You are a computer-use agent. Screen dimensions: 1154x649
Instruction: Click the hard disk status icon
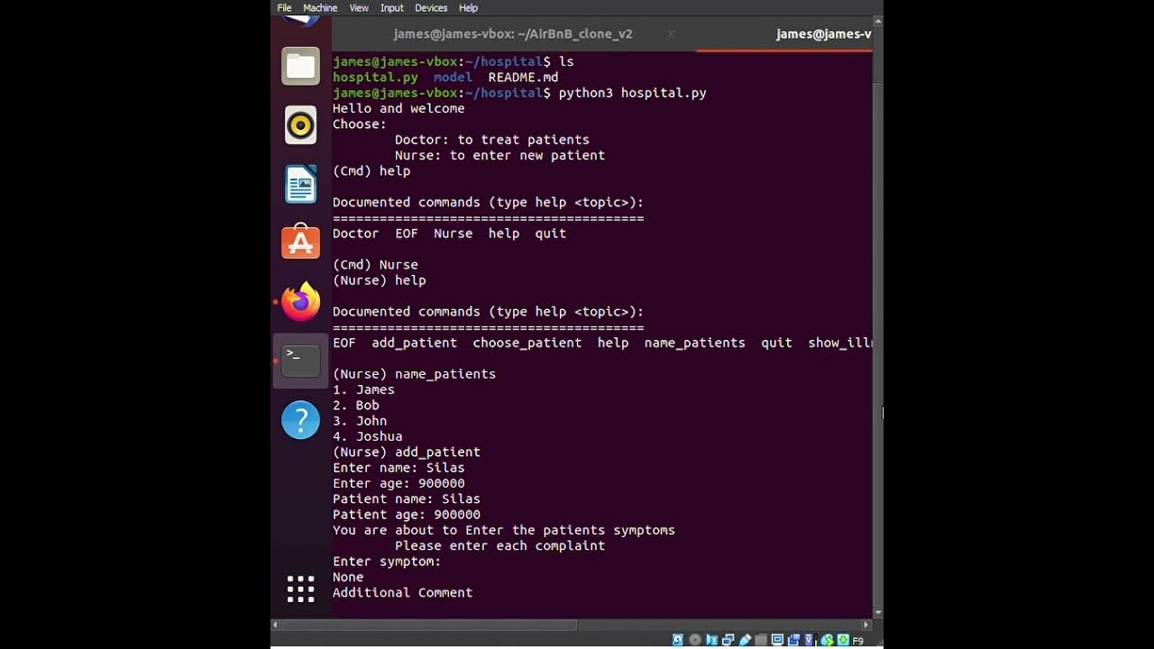click(678, 640)
